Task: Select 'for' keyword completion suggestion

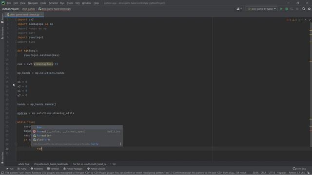Action: [x=77, y=127]
